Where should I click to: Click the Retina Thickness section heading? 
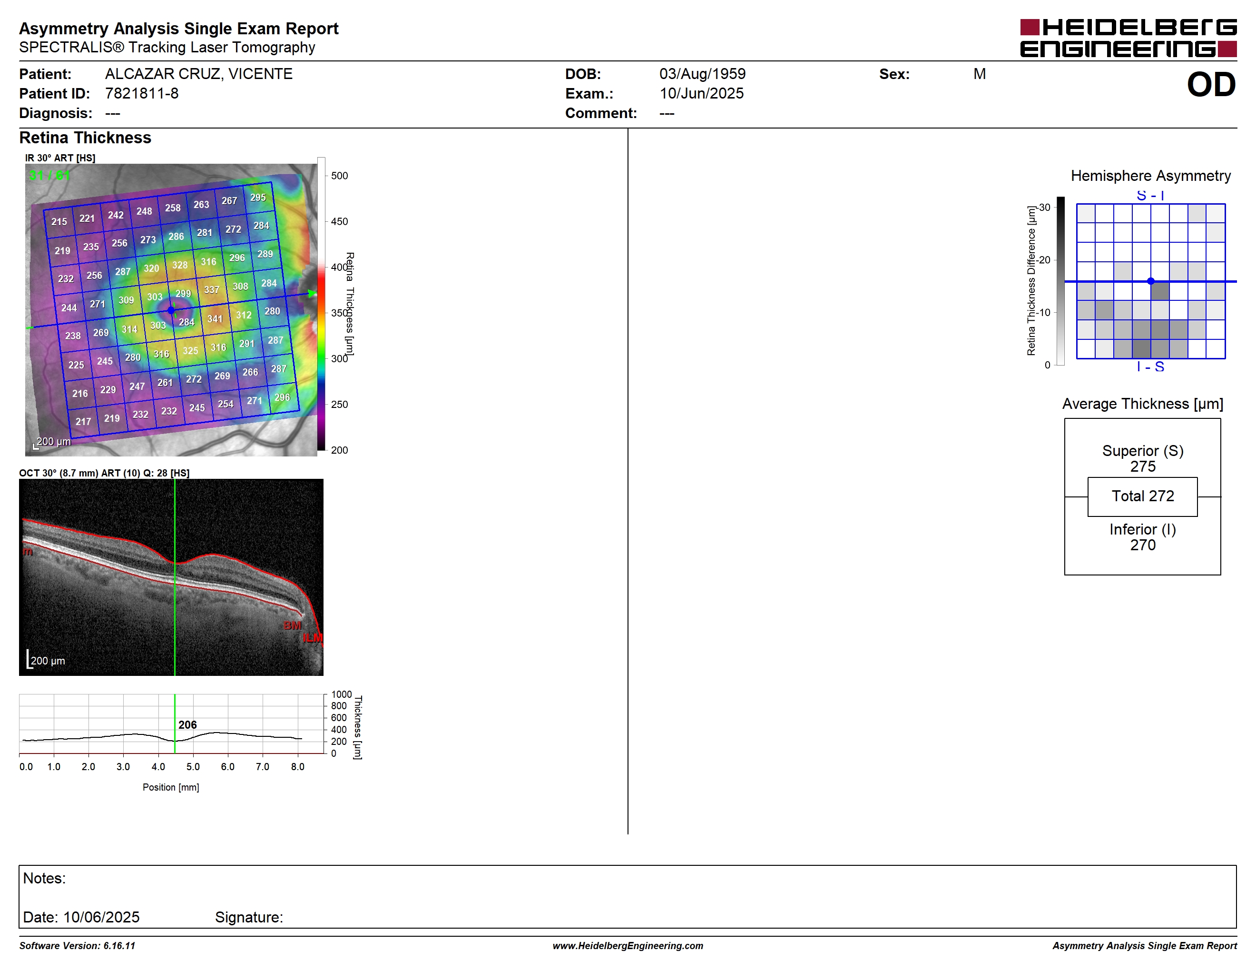[85, 138]
